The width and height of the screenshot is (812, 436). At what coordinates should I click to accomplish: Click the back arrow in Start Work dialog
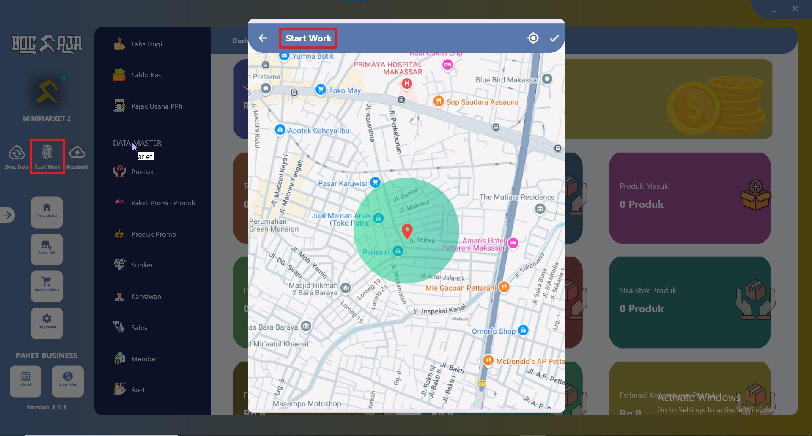pos(263,38)
